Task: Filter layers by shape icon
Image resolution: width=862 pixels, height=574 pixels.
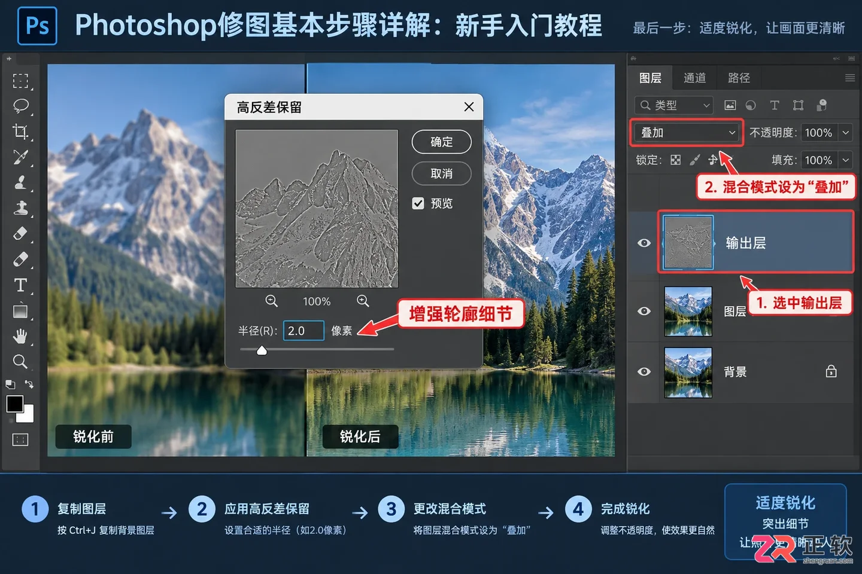Action: [x=798, y=105]
